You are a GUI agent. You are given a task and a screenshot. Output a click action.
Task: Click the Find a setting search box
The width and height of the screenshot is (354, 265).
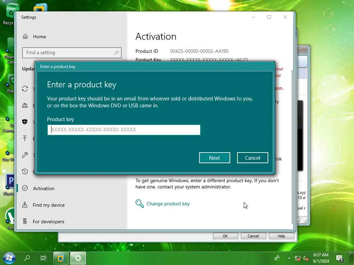click(x=72, y=53)
